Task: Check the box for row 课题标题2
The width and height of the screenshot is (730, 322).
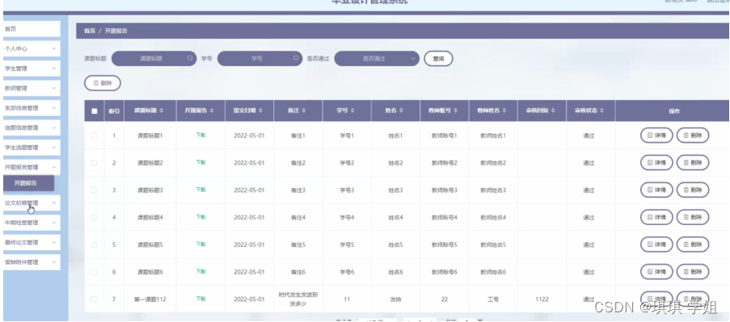Action: (x=94, y=163)
